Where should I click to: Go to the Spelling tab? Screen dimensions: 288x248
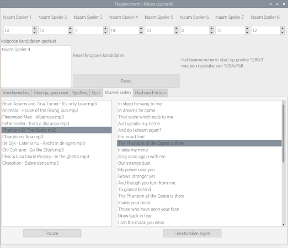click(80, 93)
